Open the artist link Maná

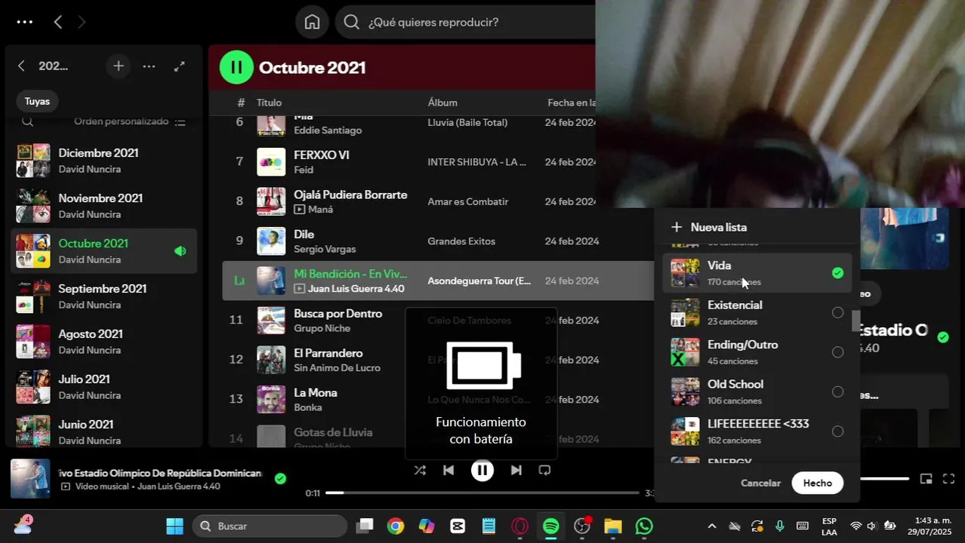[x=321, y=209]
